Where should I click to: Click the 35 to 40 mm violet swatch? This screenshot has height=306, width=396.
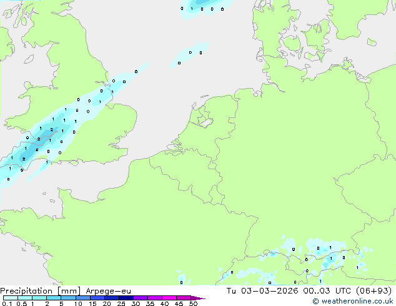click(155, 298)
